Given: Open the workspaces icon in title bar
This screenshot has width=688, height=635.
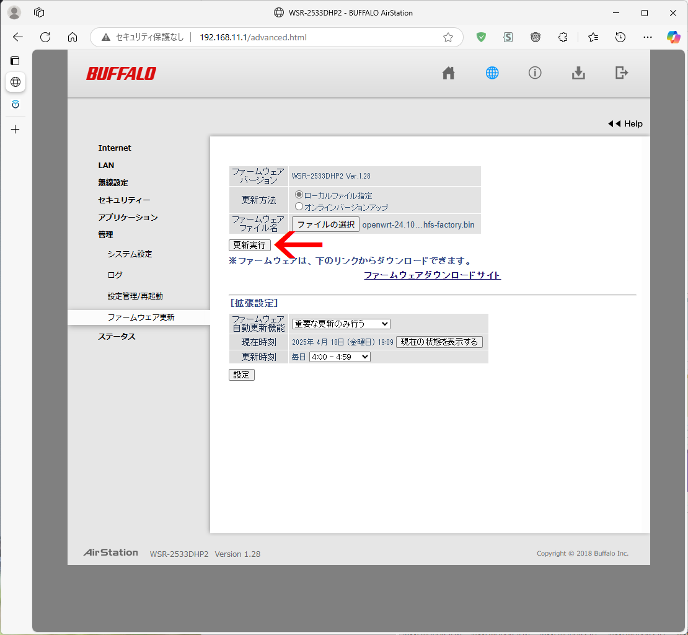Looking at the screenshot, I should coord(39,13).
